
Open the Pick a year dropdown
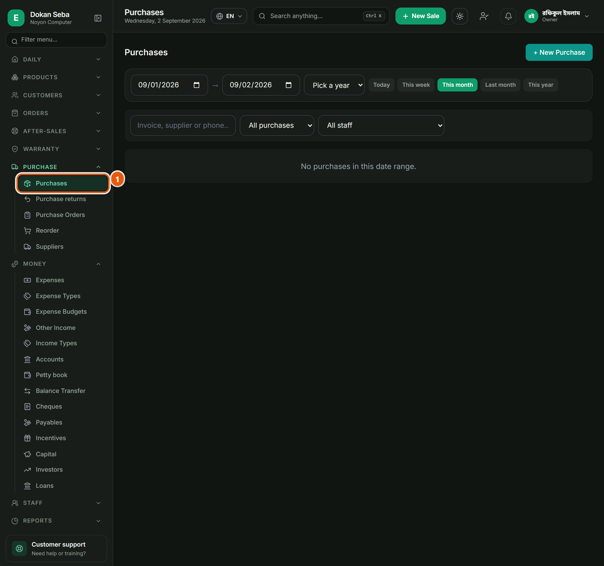334,85
